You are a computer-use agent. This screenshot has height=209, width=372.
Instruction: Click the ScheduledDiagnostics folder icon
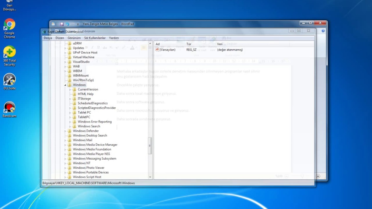click(74, 103)
